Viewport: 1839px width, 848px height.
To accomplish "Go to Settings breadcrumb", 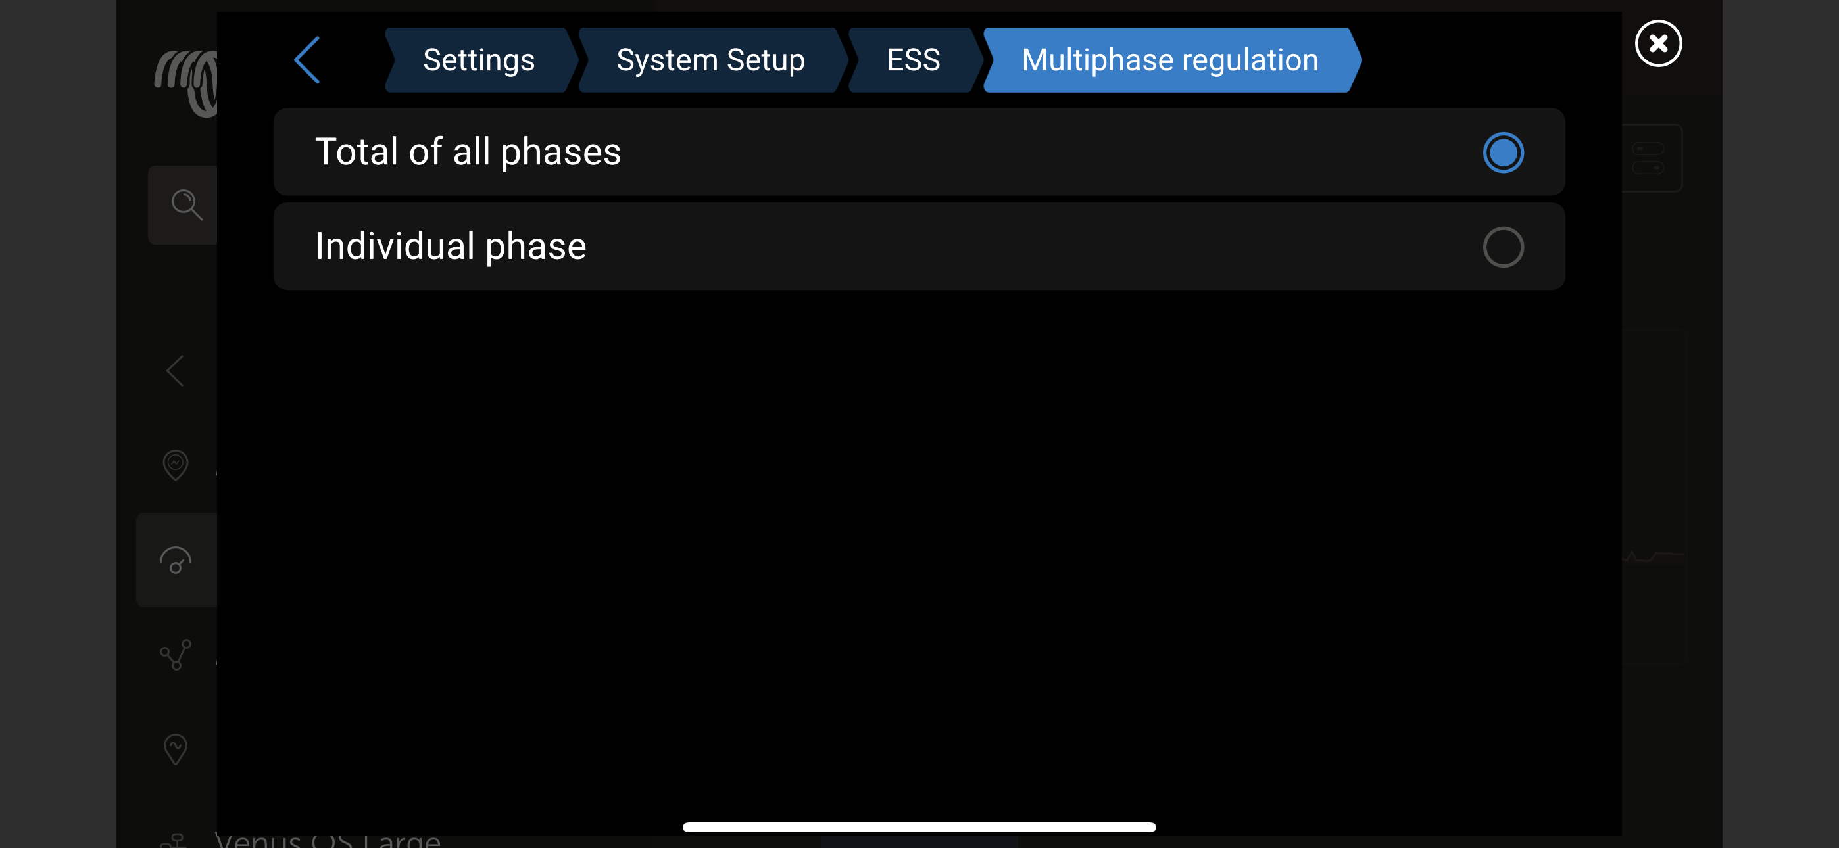I will coord(478,60).
